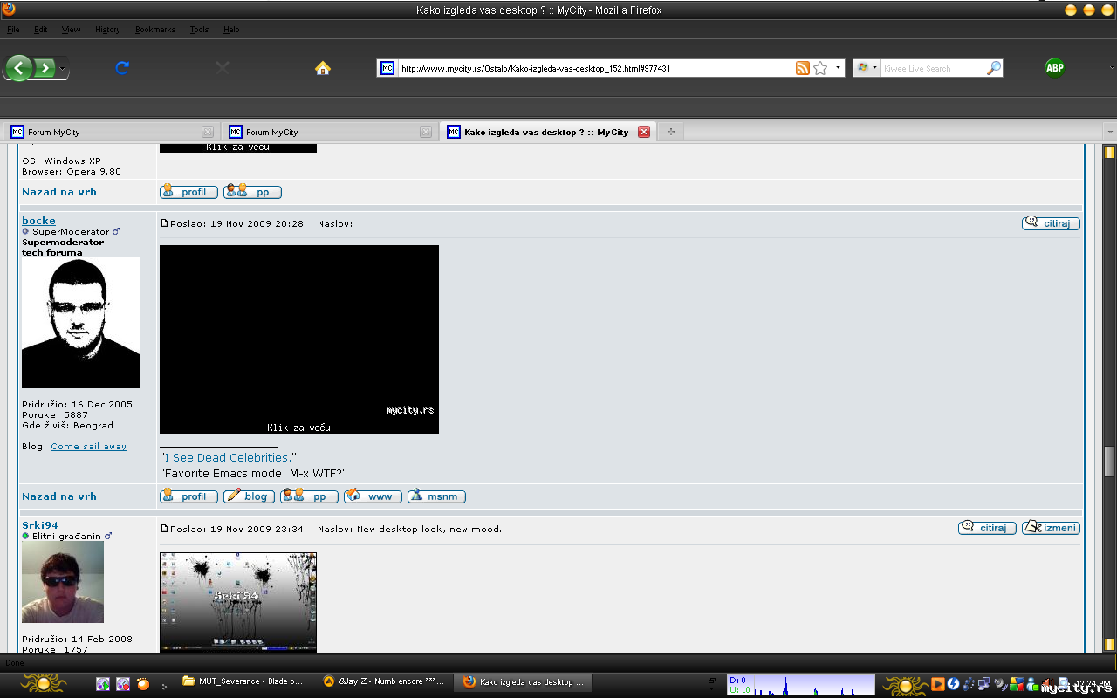This screenshot has height=698, width=1117.
Task: Open bocke's user profile link
Action: 38,221
